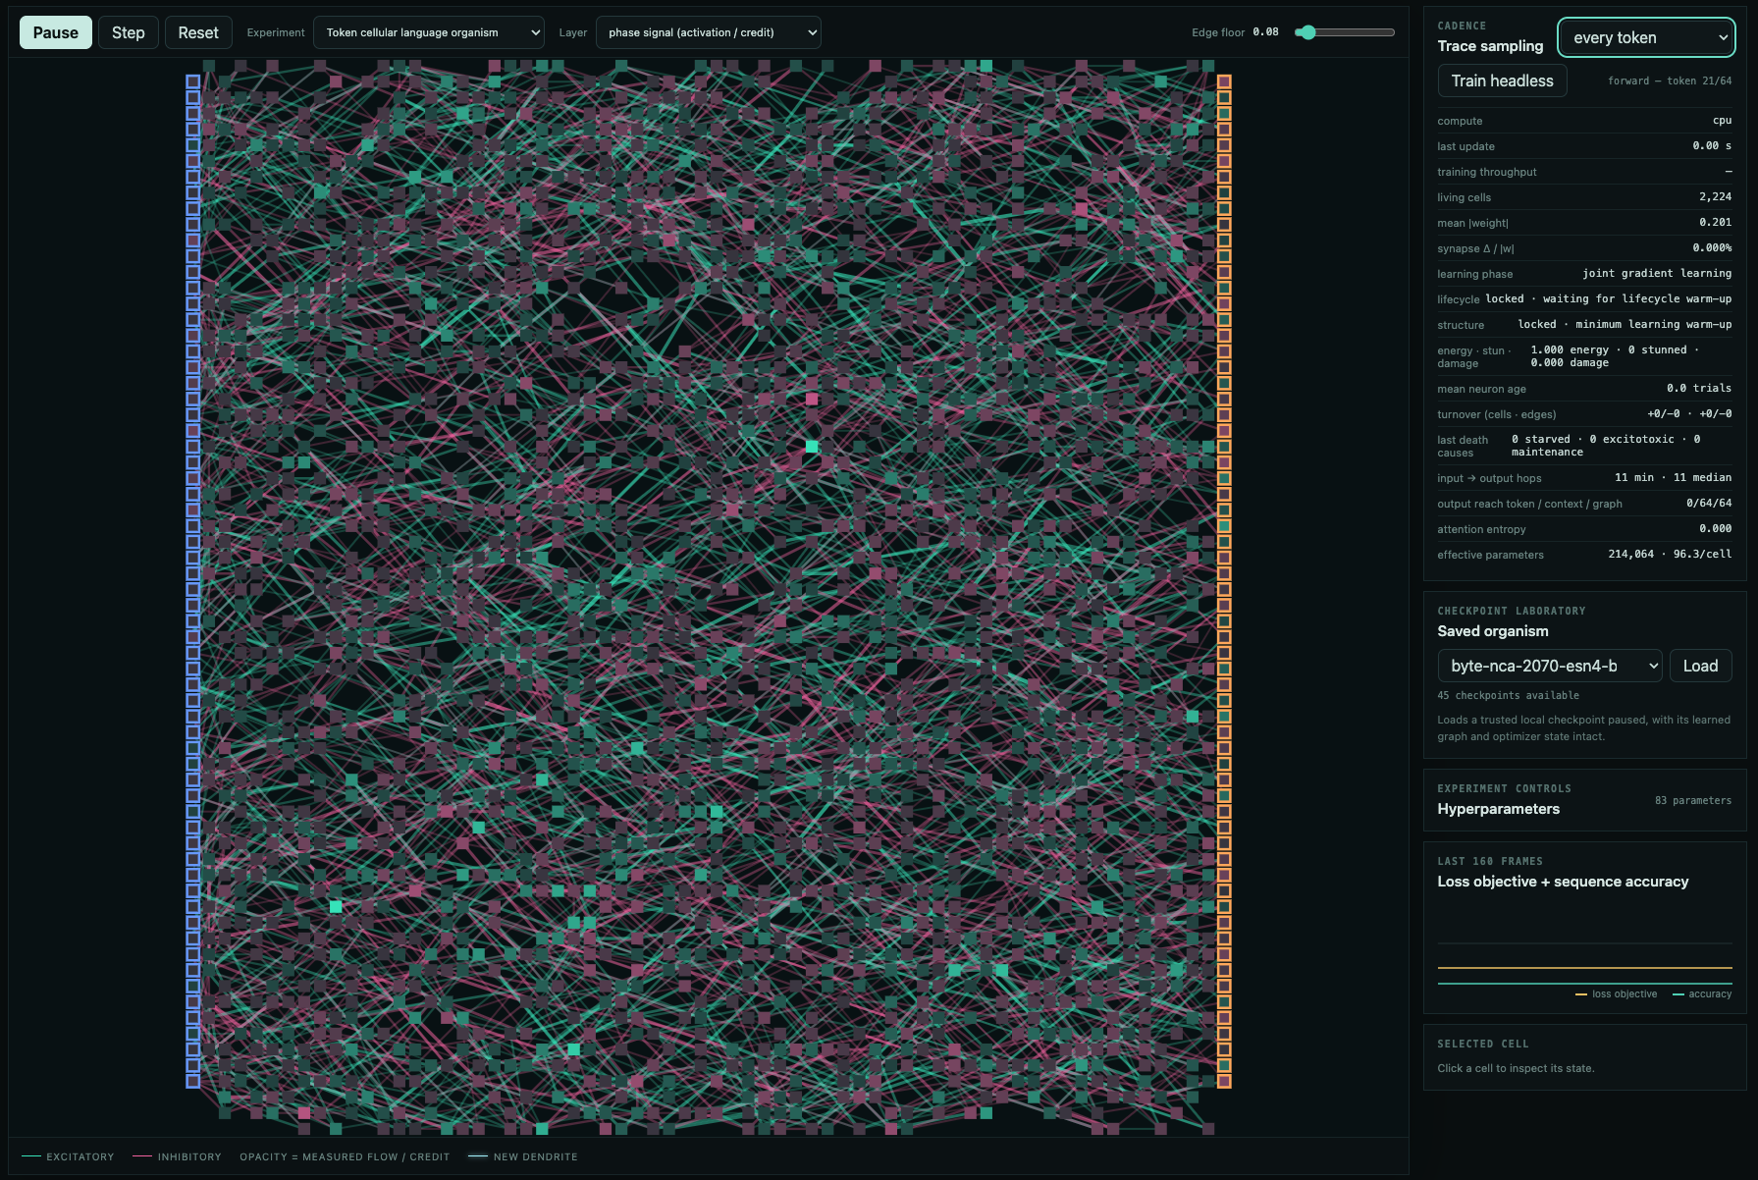Viewport: 1758px width, 1180px height.
Task: Click the last death causes values
Action: 1606,446
